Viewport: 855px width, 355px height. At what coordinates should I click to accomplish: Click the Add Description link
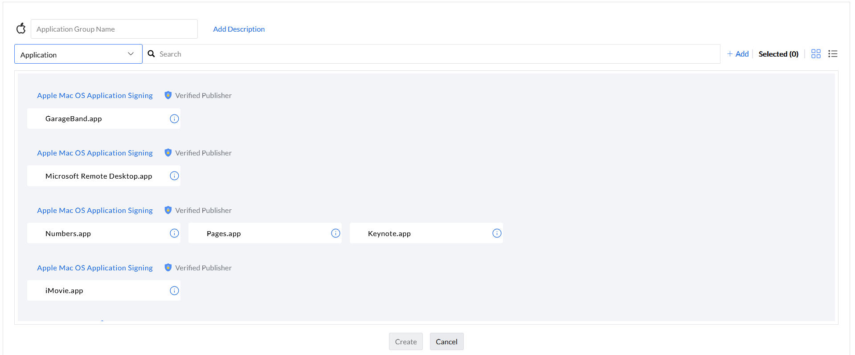point(239,29)
